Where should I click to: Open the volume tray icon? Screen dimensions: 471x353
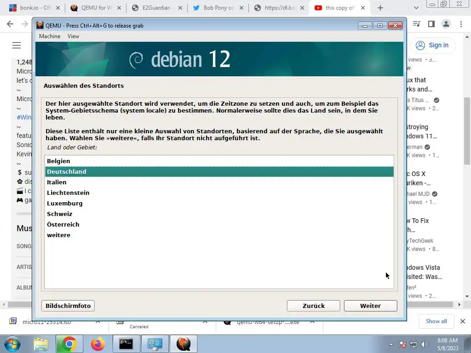(x=425, y=344)
